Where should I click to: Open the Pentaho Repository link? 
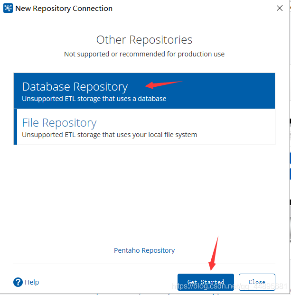pyautogui.click(x=144, y=250)
